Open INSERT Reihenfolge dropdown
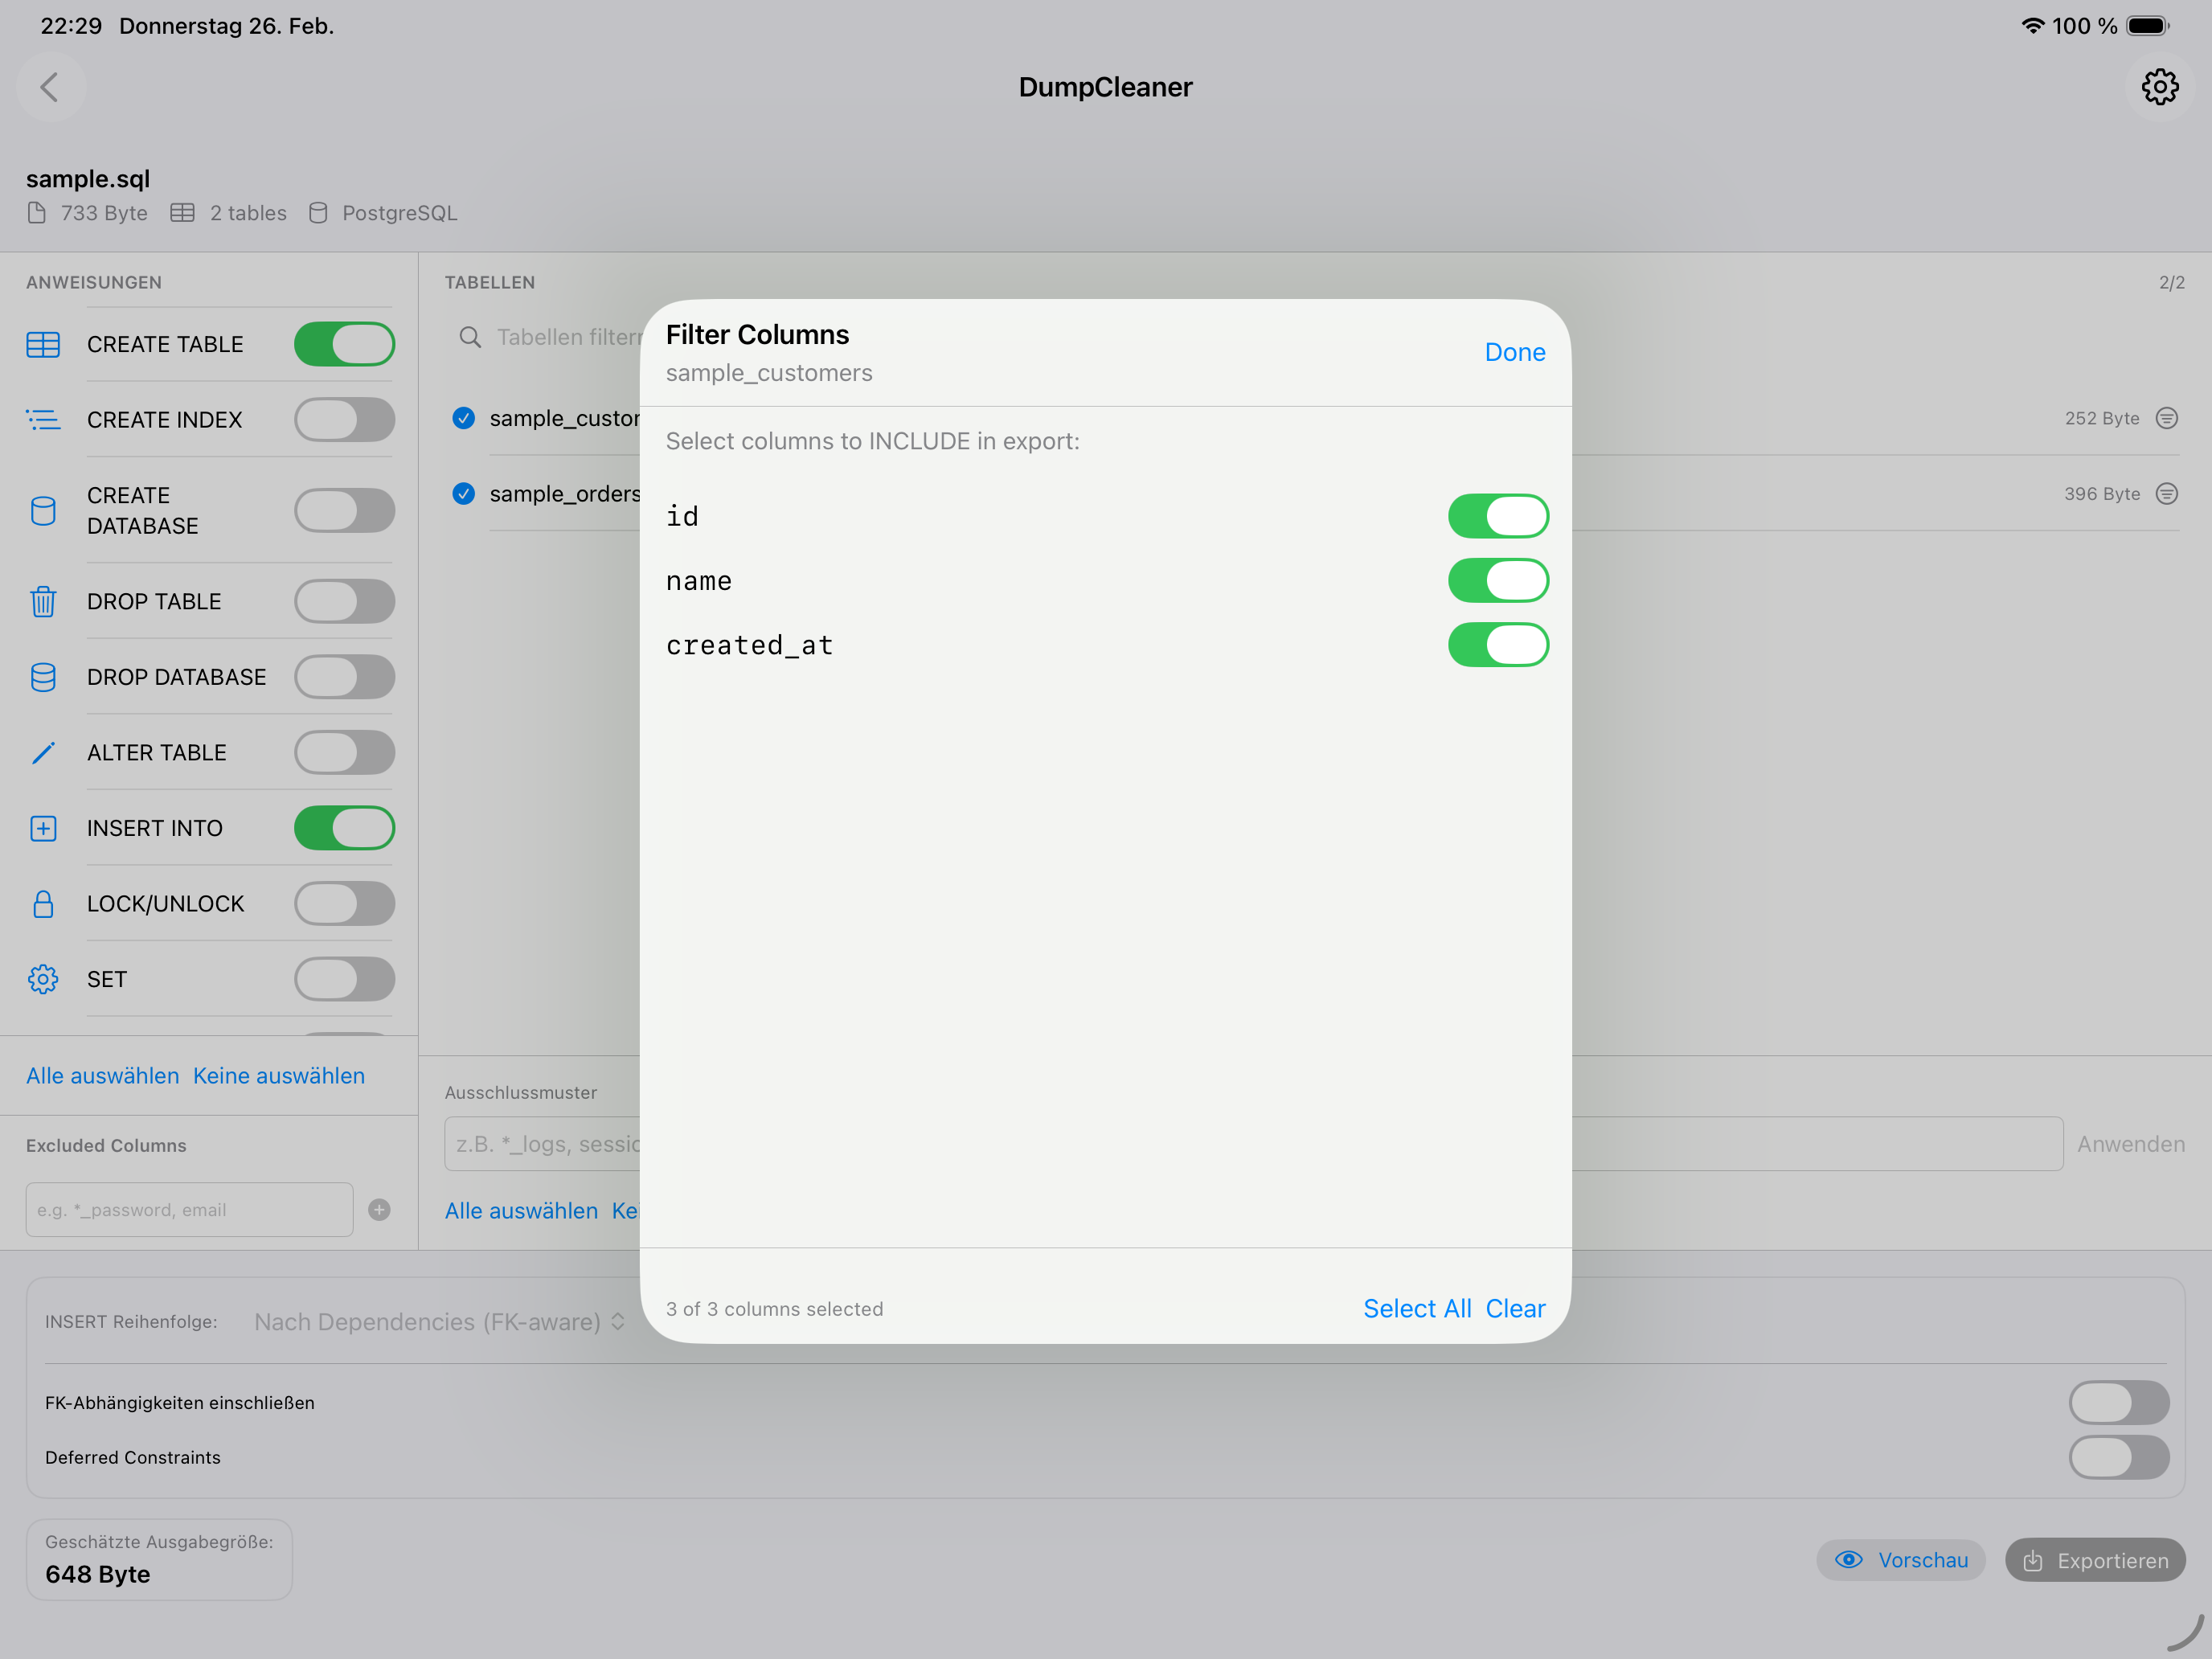Viewport: 2212px width, 1659px height. click(438, 1322)
